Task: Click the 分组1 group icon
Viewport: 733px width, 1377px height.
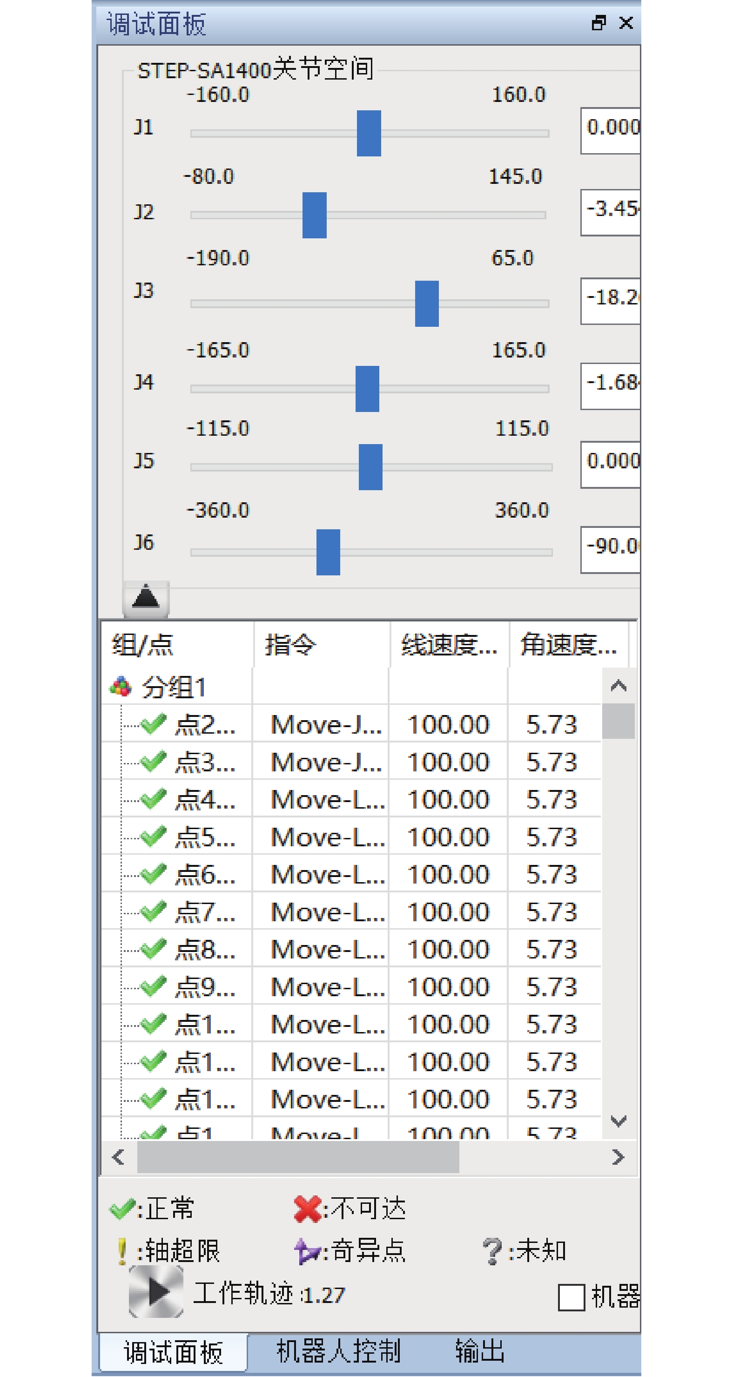Action: [121, 686]
